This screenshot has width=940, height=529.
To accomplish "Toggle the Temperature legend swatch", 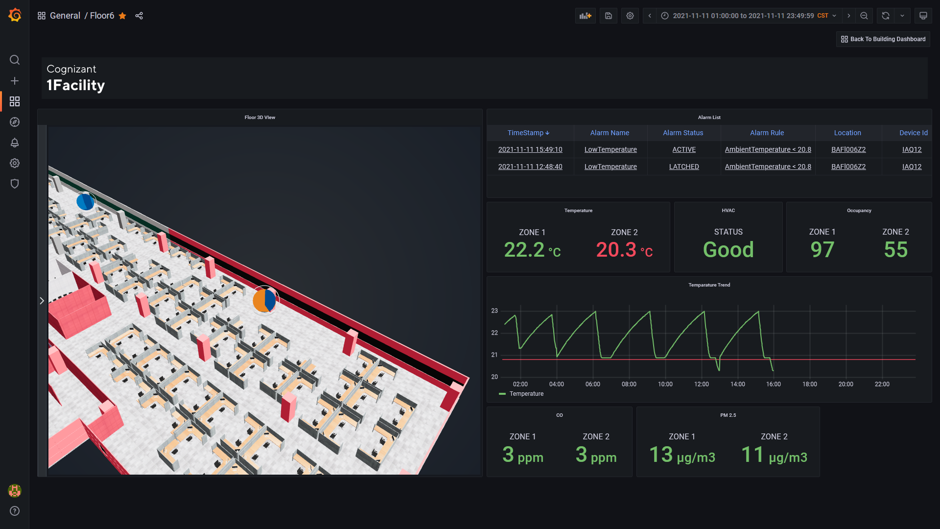I will point(503,393).
